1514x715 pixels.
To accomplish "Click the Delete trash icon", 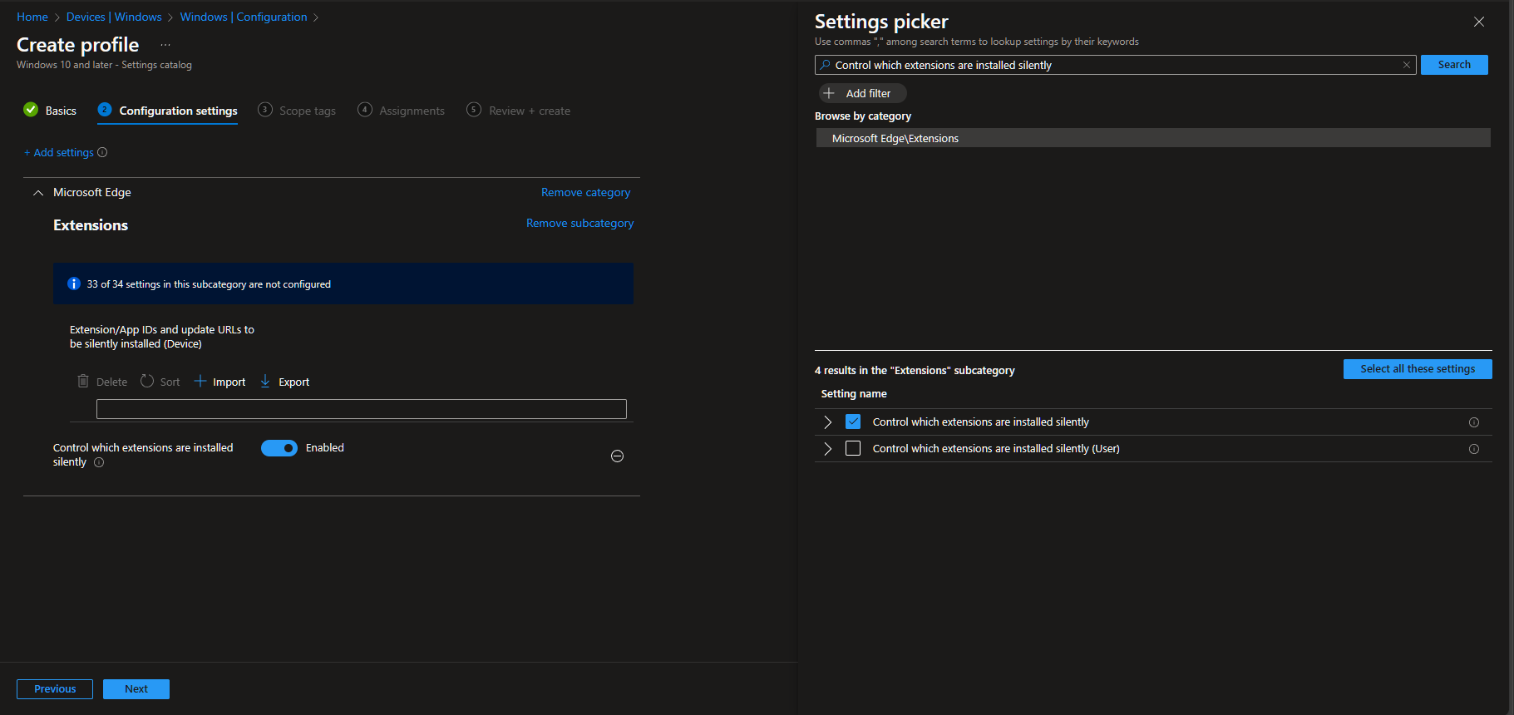I will [x=83, y=381].
